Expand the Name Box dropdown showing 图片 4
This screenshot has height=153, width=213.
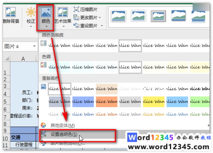pyautogui.click(x=35, y=46)
